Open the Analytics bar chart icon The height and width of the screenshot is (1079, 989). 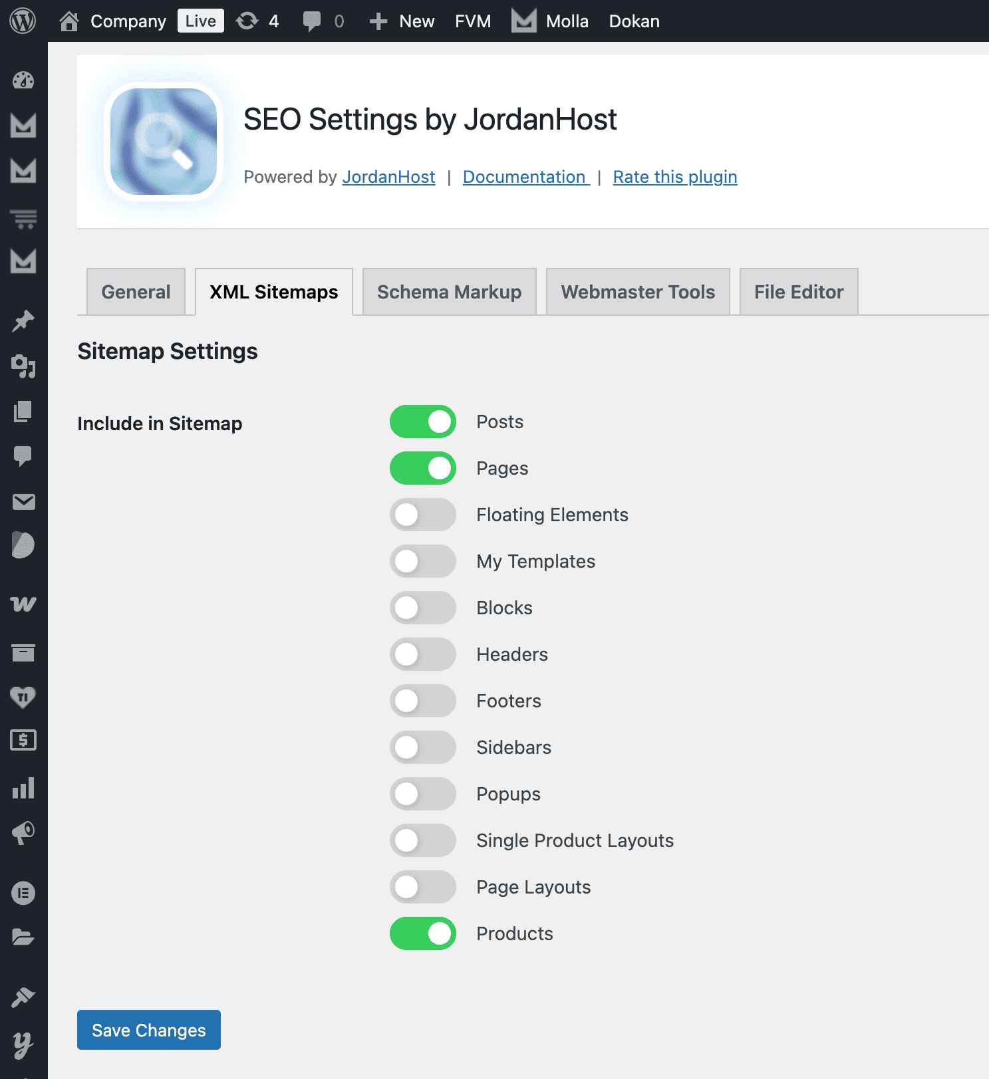(x=23, y=788)
